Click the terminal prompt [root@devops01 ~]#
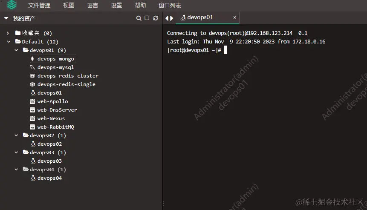367x210 pixels. click(x=194, y=50)
